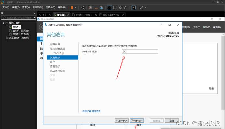This screenshot has height=129, width=225.
Task: Open the 查看(V) menu
Action: 26,7
